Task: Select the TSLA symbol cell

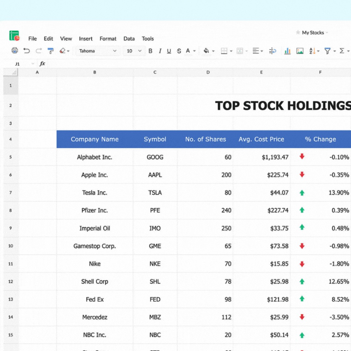Action: (x=155, y=192)
